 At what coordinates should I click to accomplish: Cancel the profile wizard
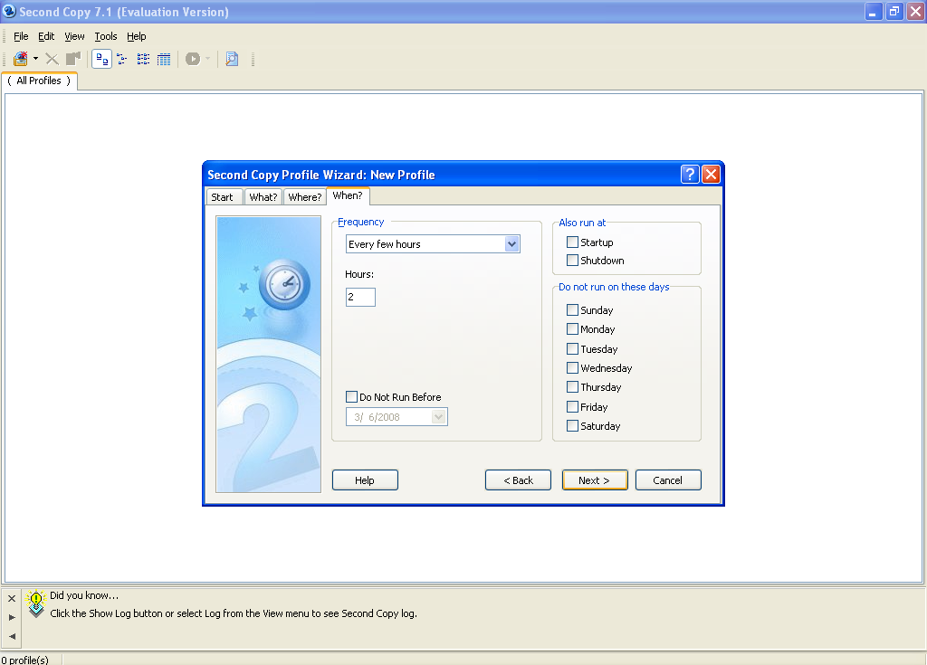coord(668,480)
